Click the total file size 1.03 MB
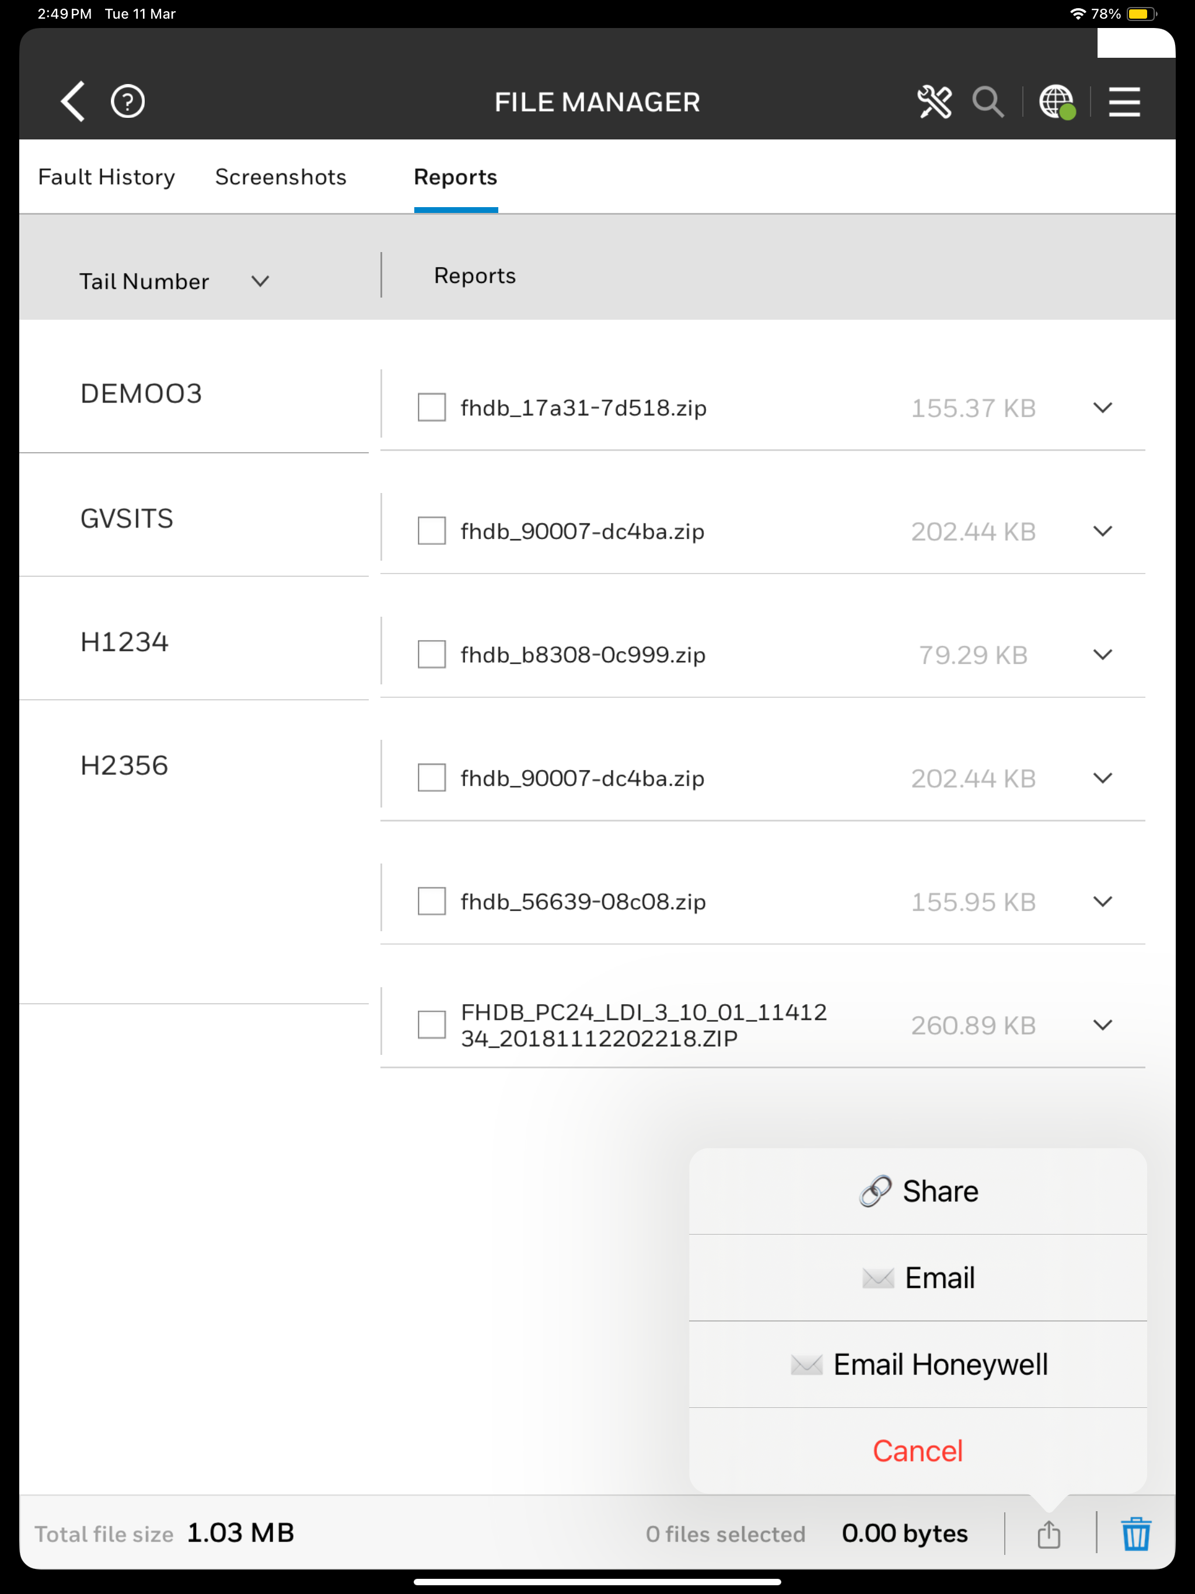Viewport: 1195px width, 1594px height. [240, 1533]
